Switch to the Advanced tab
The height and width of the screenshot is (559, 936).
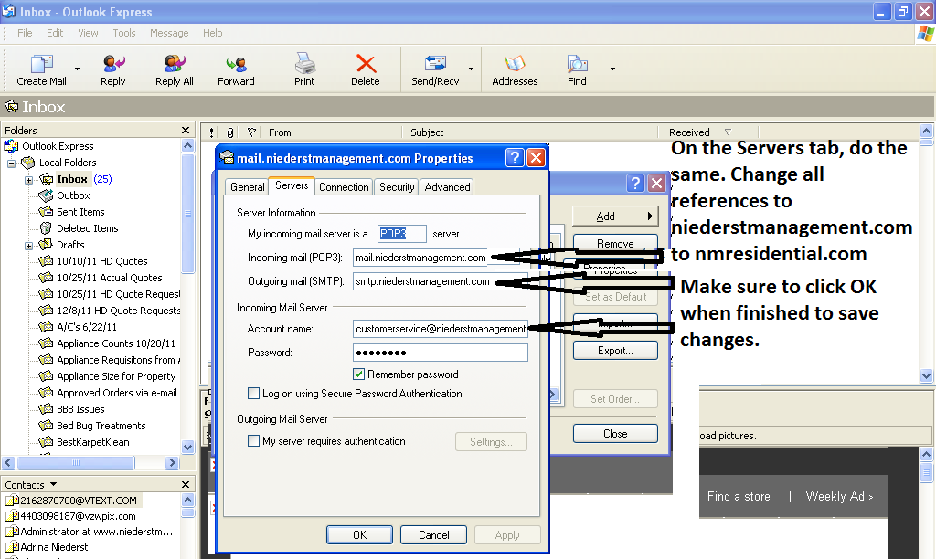(x=447, y=186)
